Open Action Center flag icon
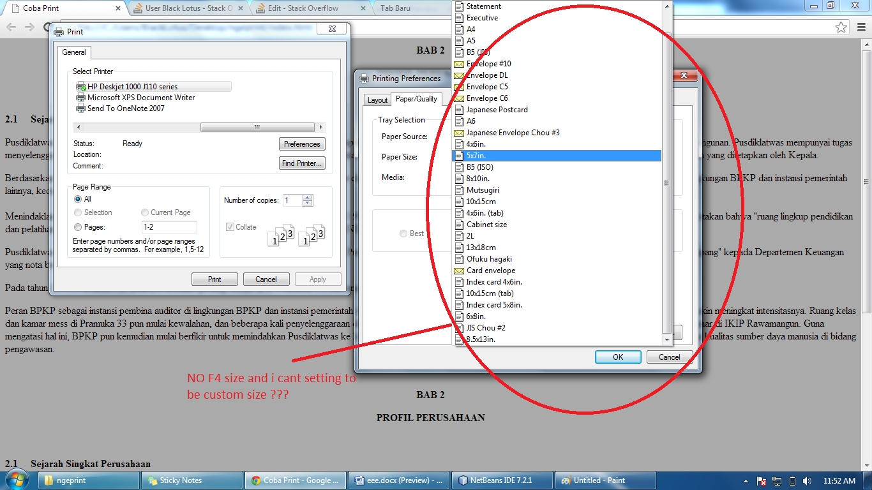Screen dimensions: 872x490 coord(762,481)
